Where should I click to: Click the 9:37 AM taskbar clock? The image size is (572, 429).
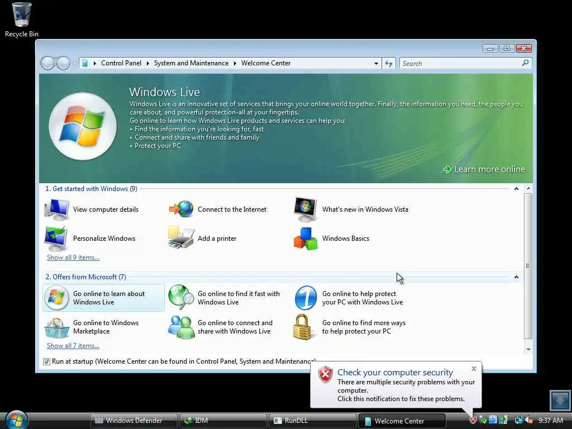(550, 421)
